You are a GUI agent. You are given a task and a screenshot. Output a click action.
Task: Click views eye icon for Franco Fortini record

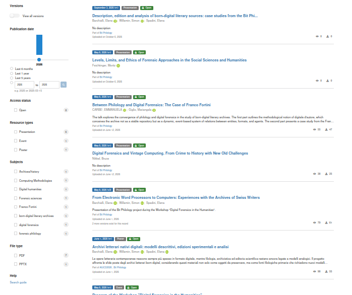click(315, 129)
